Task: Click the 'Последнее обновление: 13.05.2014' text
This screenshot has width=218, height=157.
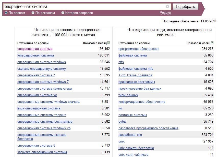Action: (189, 21)
